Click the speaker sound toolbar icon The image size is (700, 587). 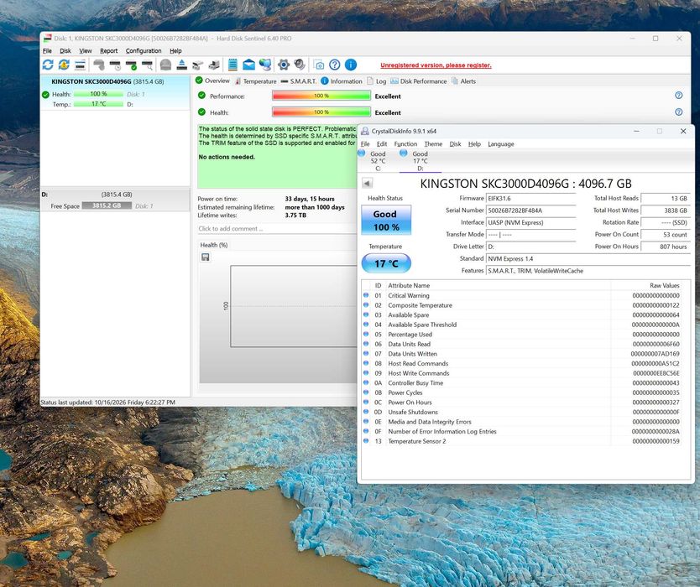point(300,65)
